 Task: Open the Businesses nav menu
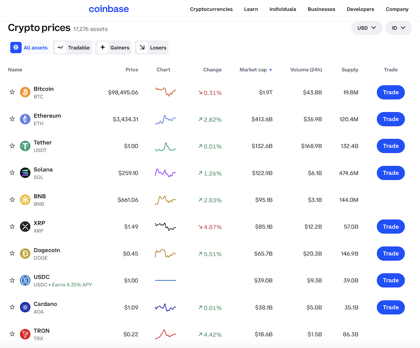click(321, 9)
